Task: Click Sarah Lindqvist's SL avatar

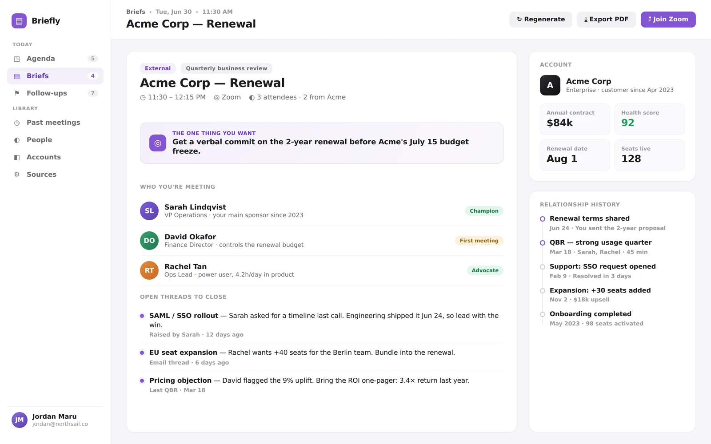Action: (x=149, y=211)
